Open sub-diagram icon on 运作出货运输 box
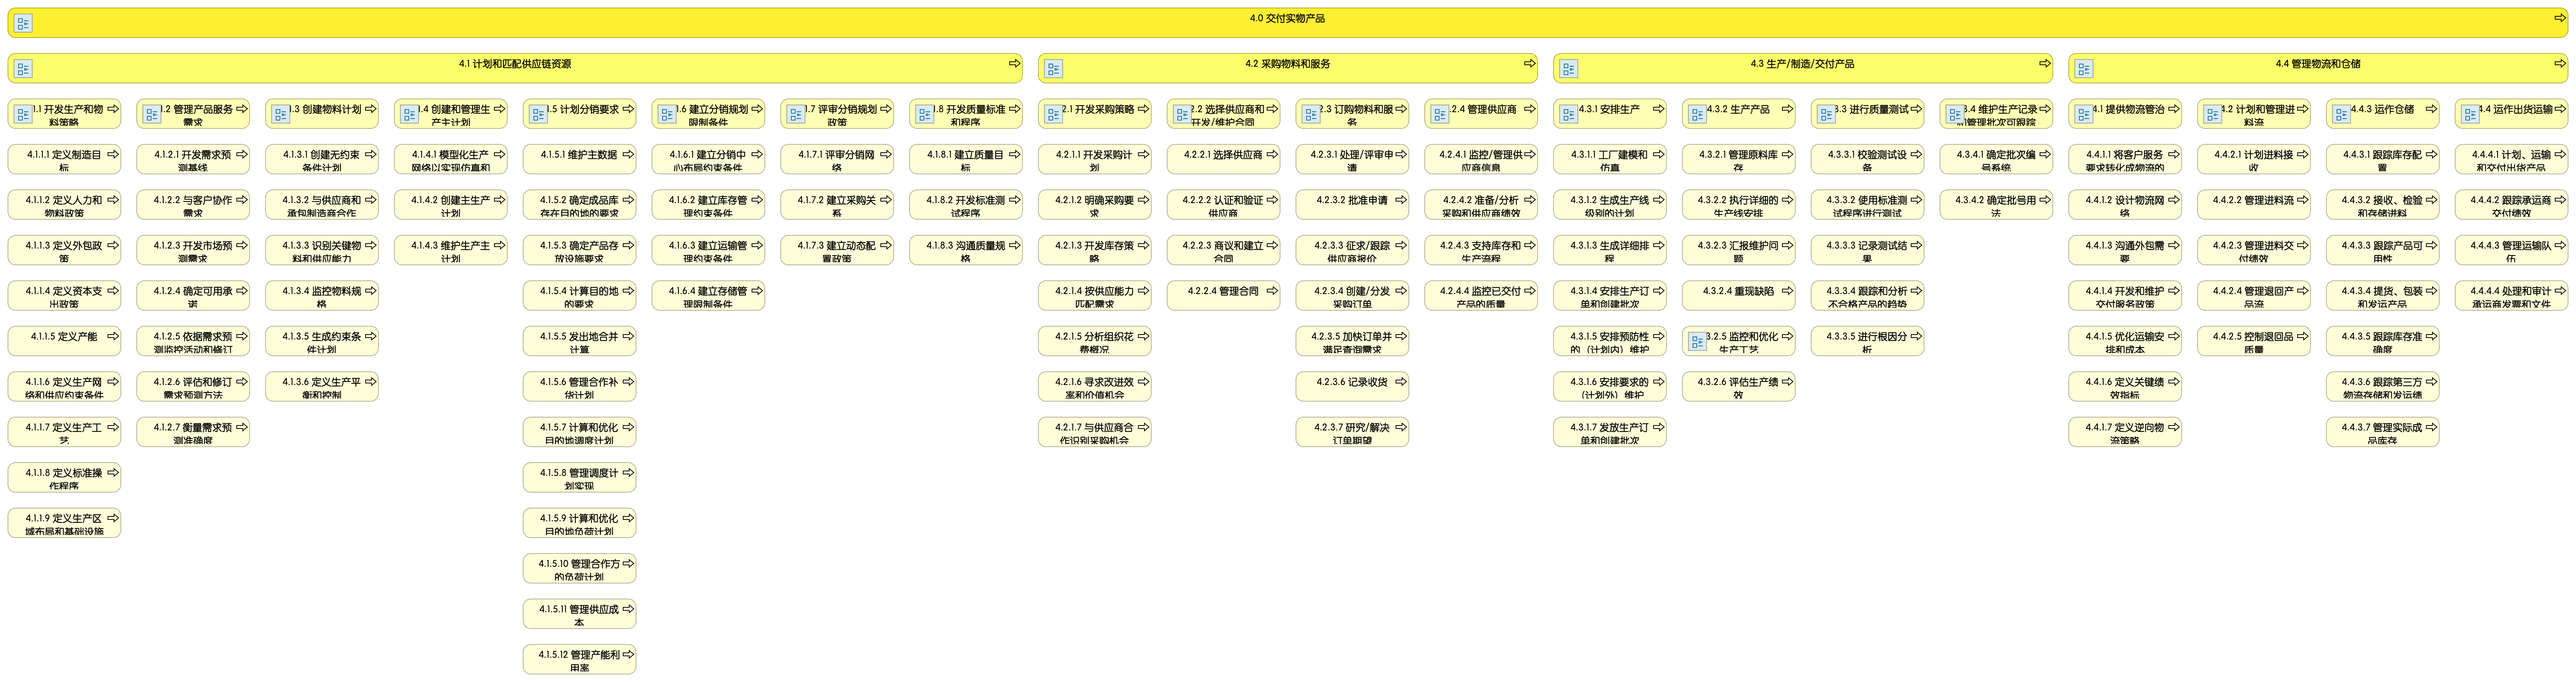 point(2470,114)
